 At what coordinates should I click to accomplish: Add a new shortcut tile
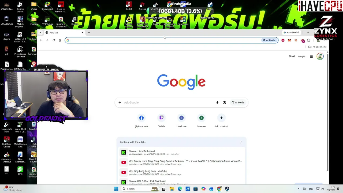pos(221,121)
